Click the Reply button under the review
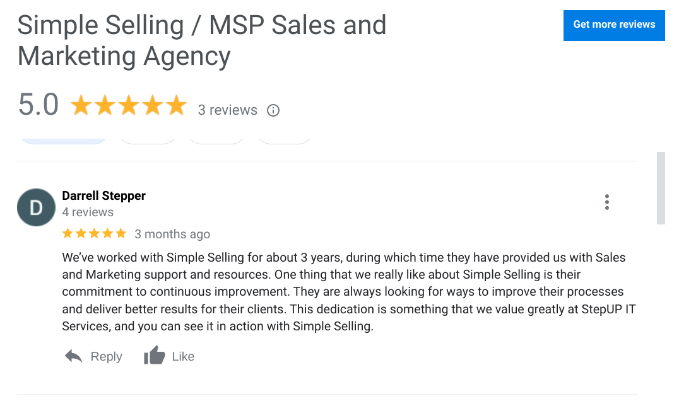 (105, 356)
